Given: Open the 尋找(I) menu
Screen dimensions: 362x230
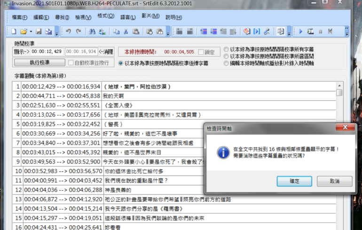Looking at the screenshot, I should (62, 17).
